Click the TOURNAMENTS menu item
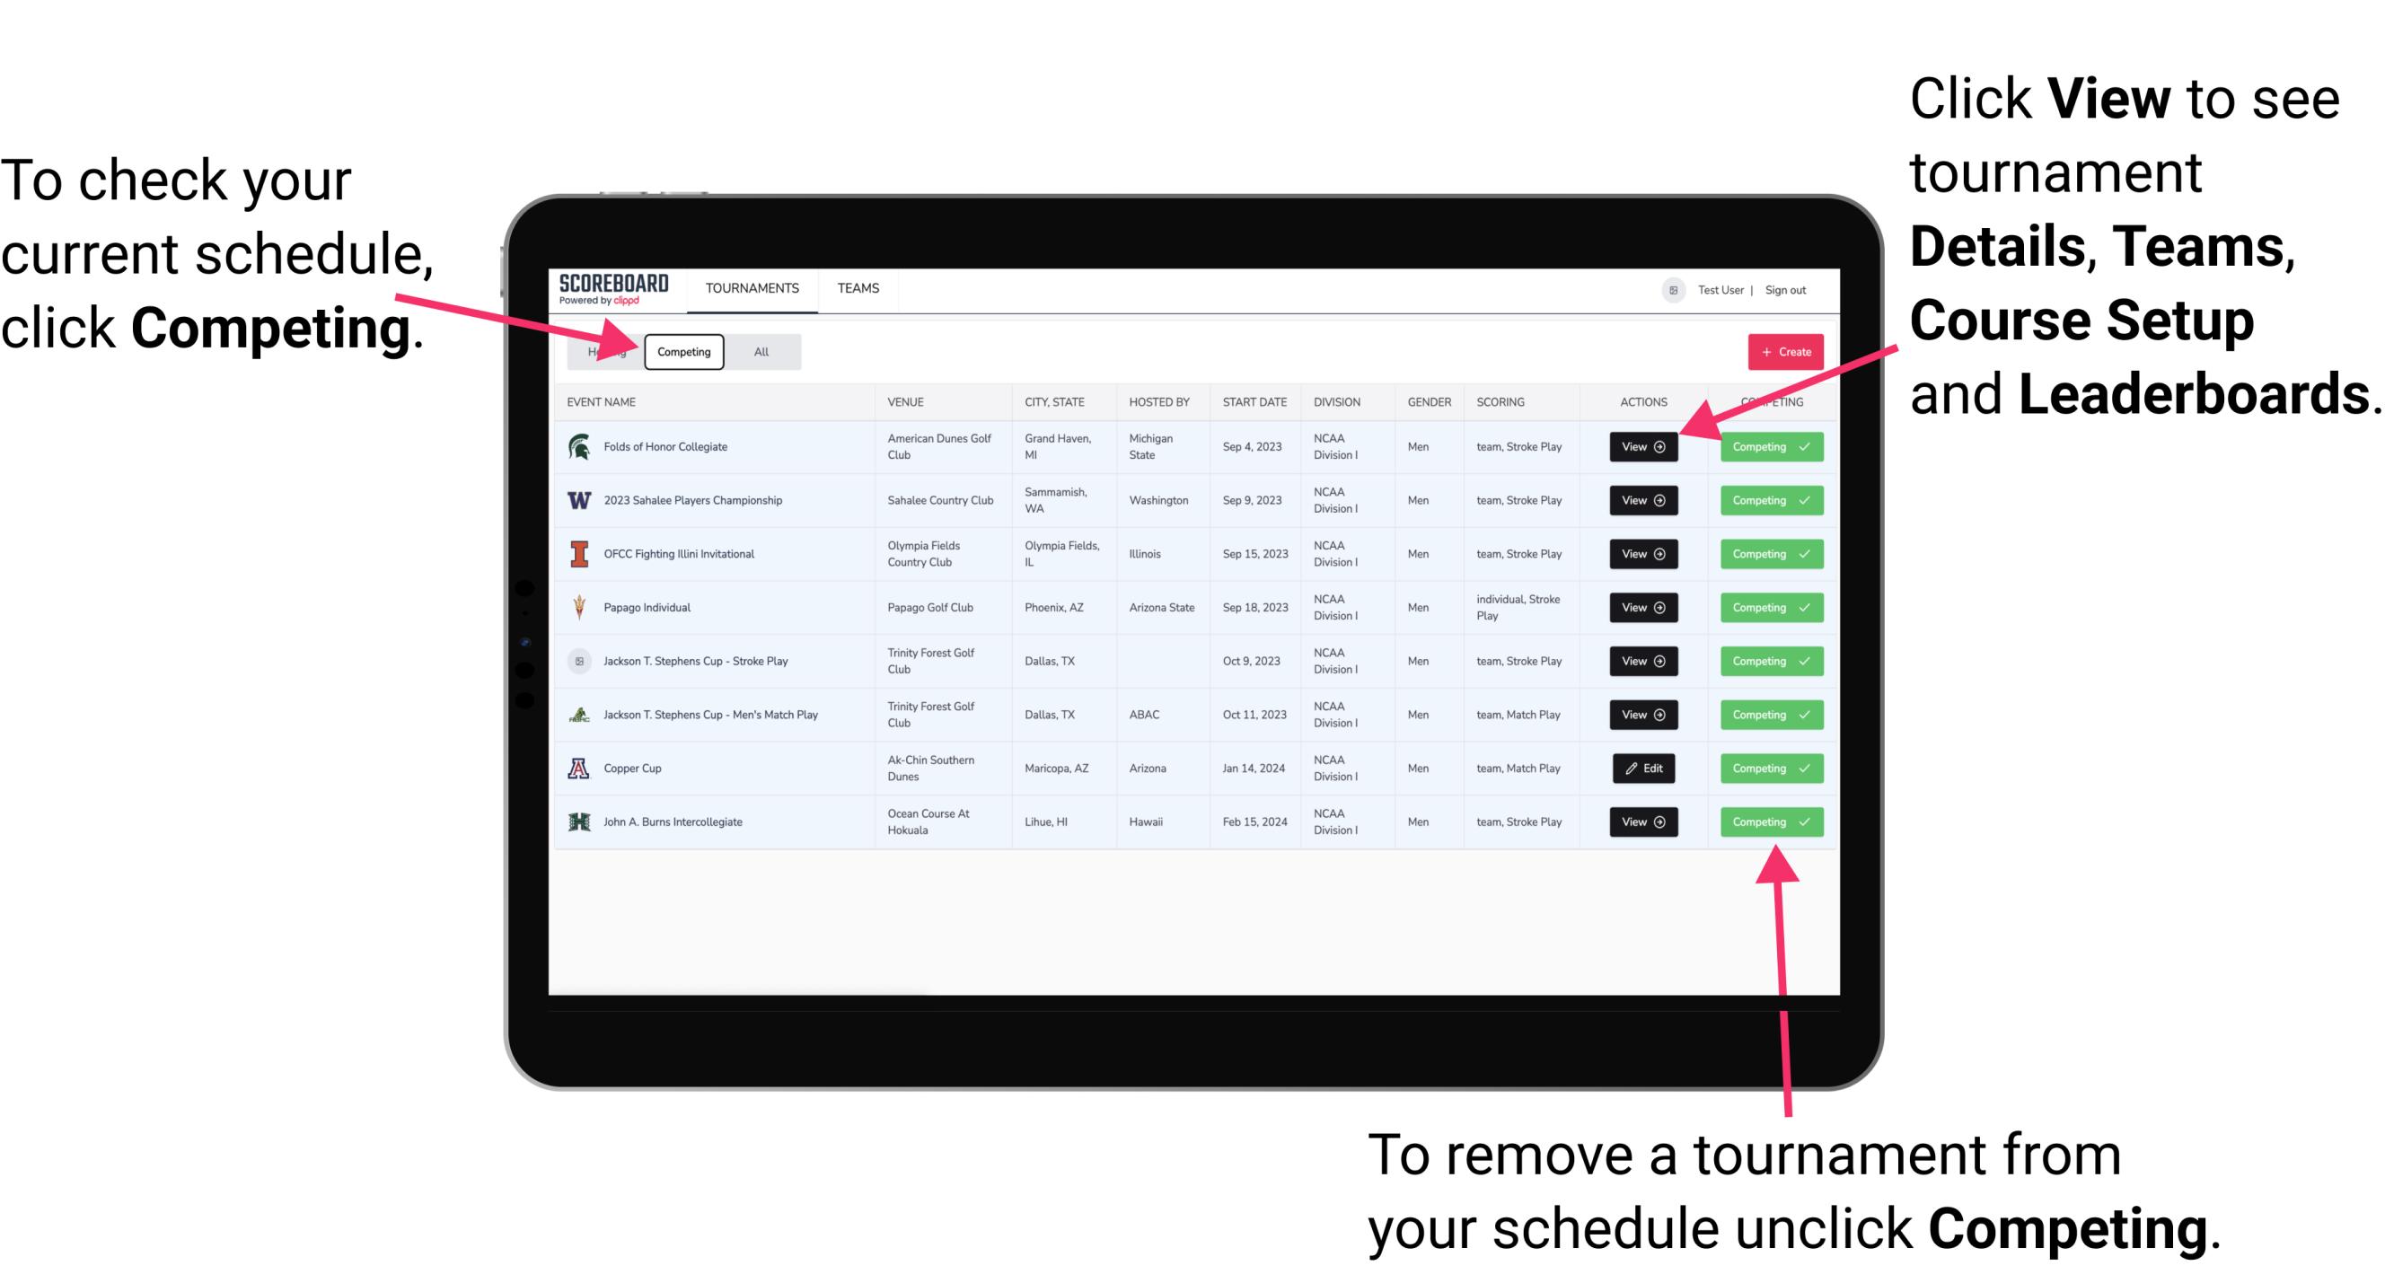 753,287
